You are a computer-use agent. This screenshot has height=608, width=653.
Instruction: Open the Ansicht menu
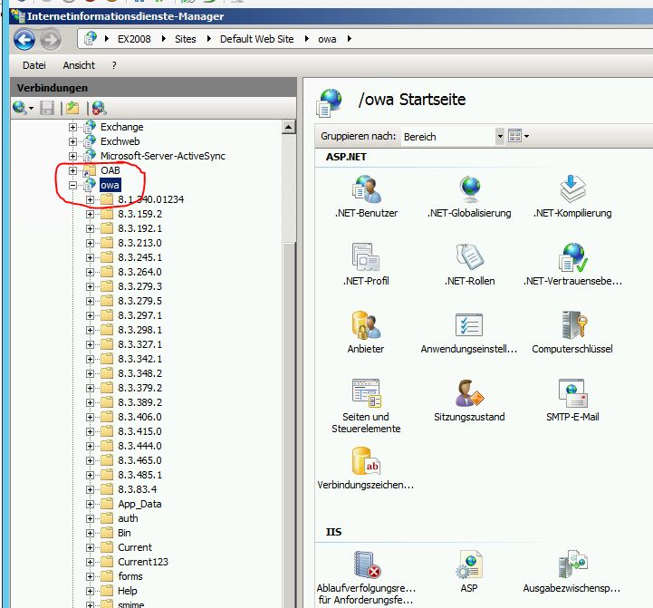click(79, 65)
